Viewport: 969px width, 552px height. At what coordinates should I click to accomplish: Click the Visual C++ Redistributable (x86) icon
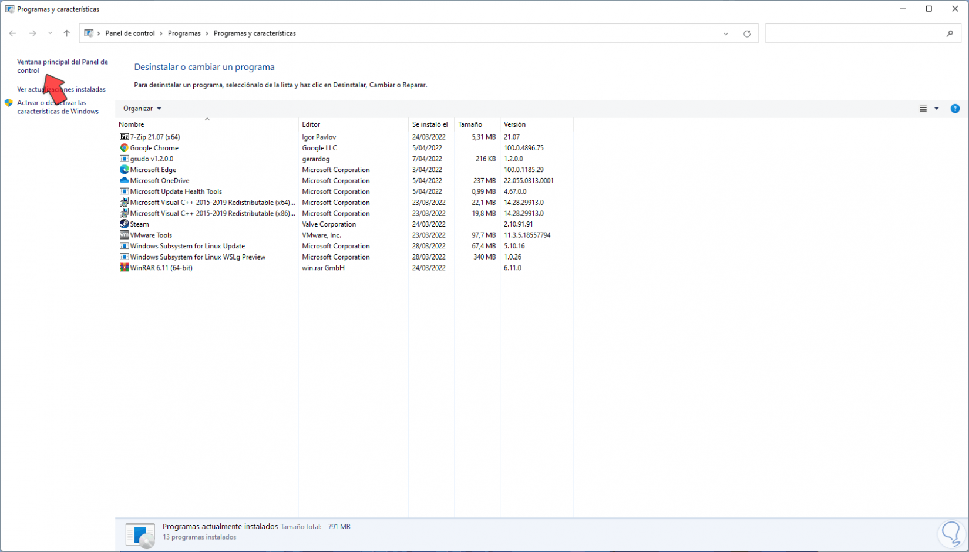pyautogui.click(x=124, y=213)
